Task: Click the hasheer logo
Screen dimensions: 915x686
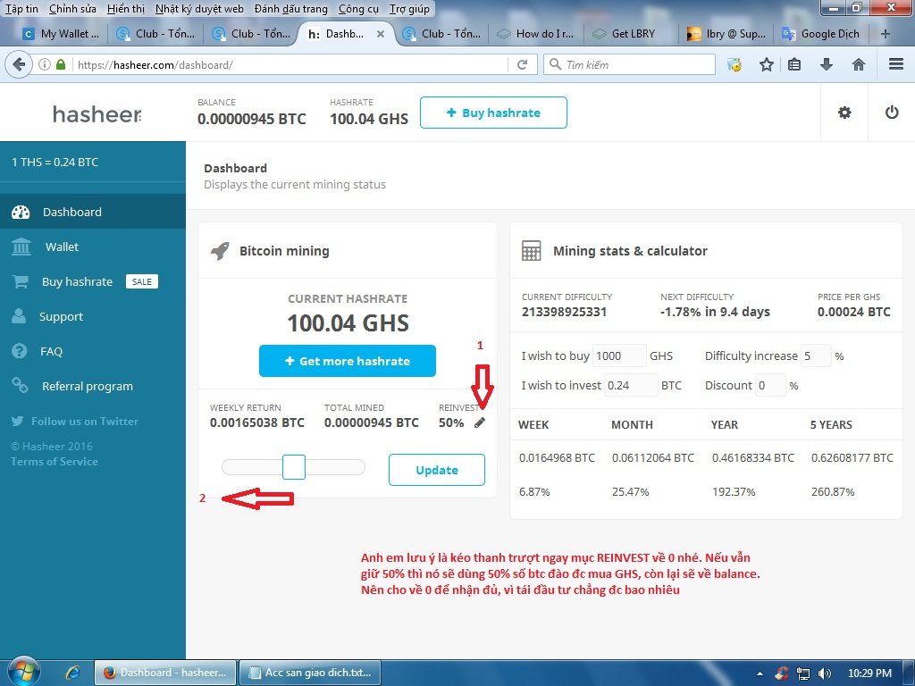Action: 97,113
